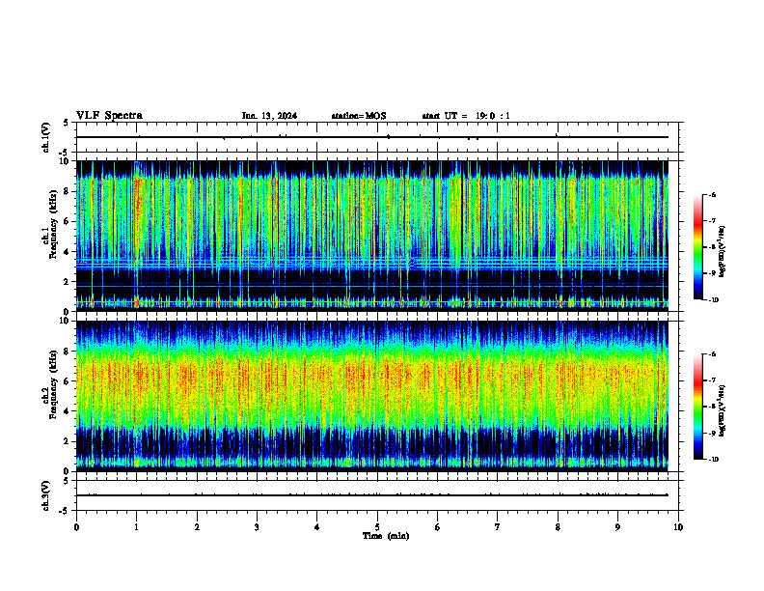Select the "Jan. 13, 2024" date label
The image size is (764, 591).
tap(269, 116)
